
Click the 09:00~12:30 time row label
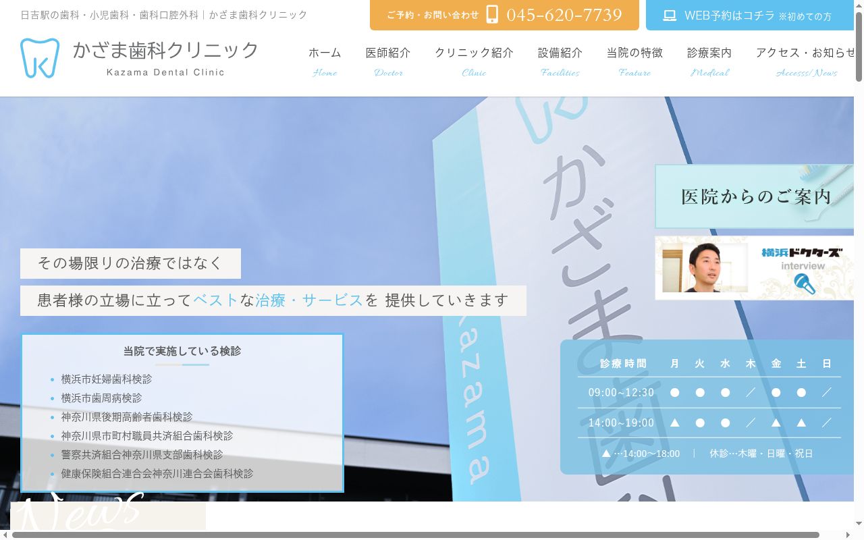pos(621,392)
